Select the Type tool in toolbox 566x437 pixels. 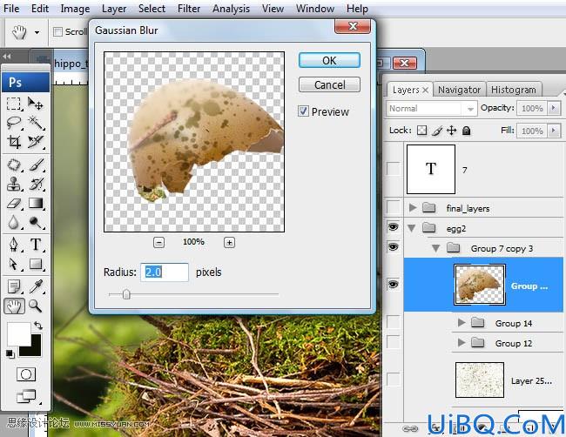point(36,245)
